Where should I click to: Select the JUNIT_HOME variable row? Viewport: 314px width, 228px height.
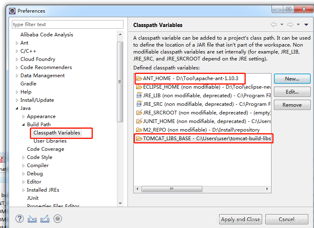(x=202, y=121)
